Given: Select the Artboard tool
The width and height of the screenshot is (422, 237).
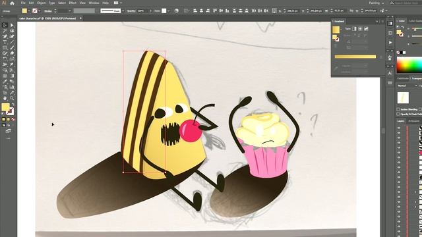Looking at the screenshot, I should click(x=5, y=93).
